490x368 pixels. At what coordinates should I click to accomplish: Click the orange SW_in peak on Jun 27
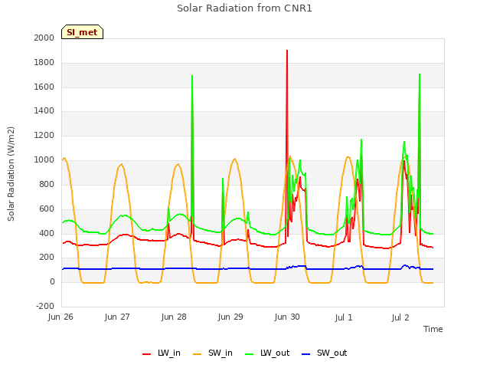pos(122,164)
